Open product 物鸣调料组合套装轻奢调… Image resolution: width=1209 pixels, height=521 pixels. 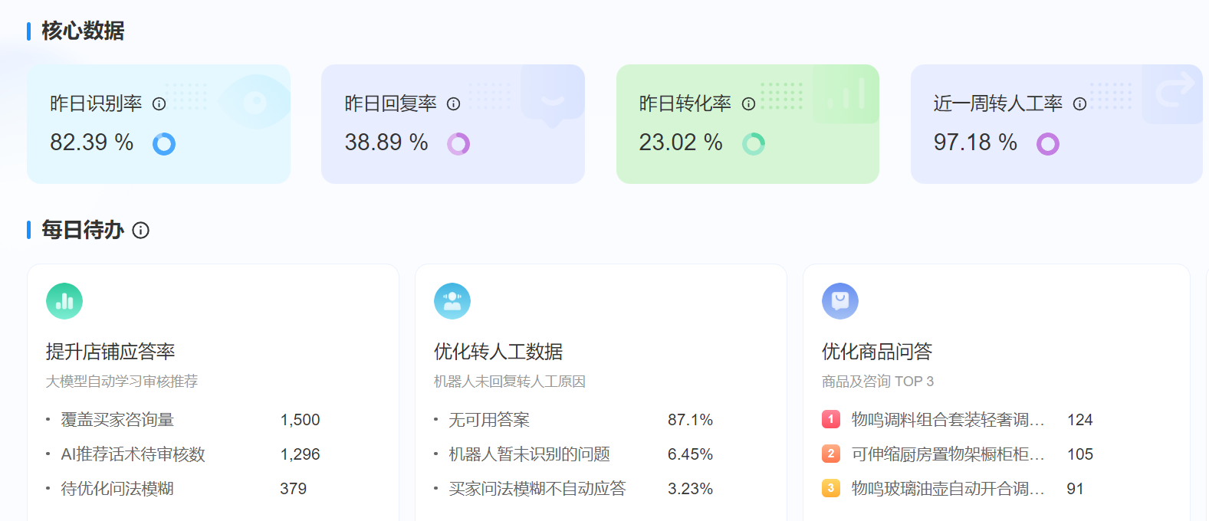(948, 420)
